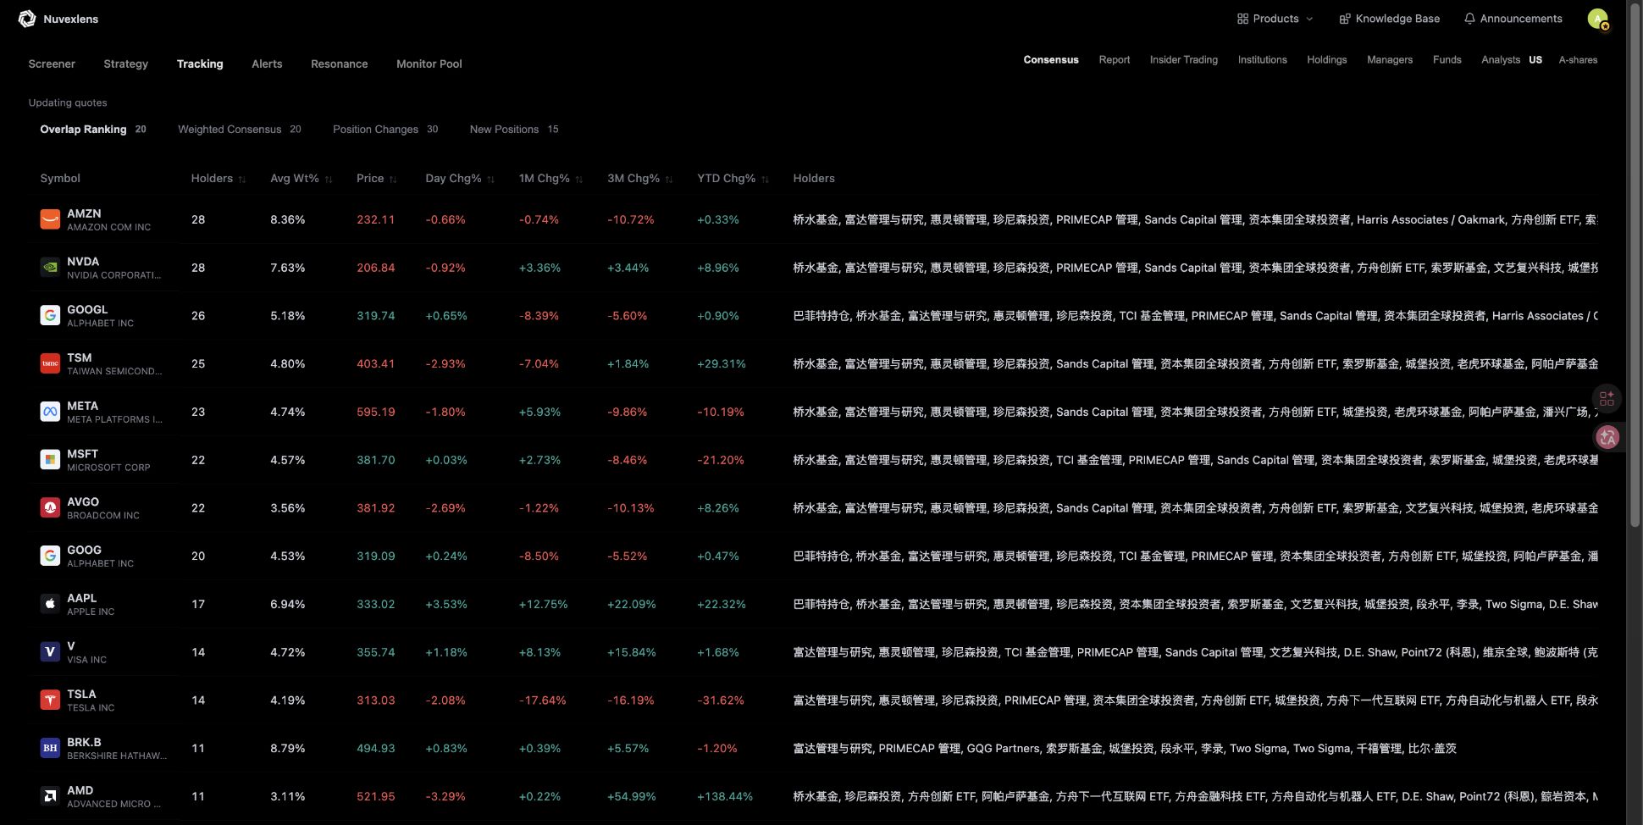Click the BRK.B Berkshire logo icon
1643x825 pixels.
pos(50,748)
